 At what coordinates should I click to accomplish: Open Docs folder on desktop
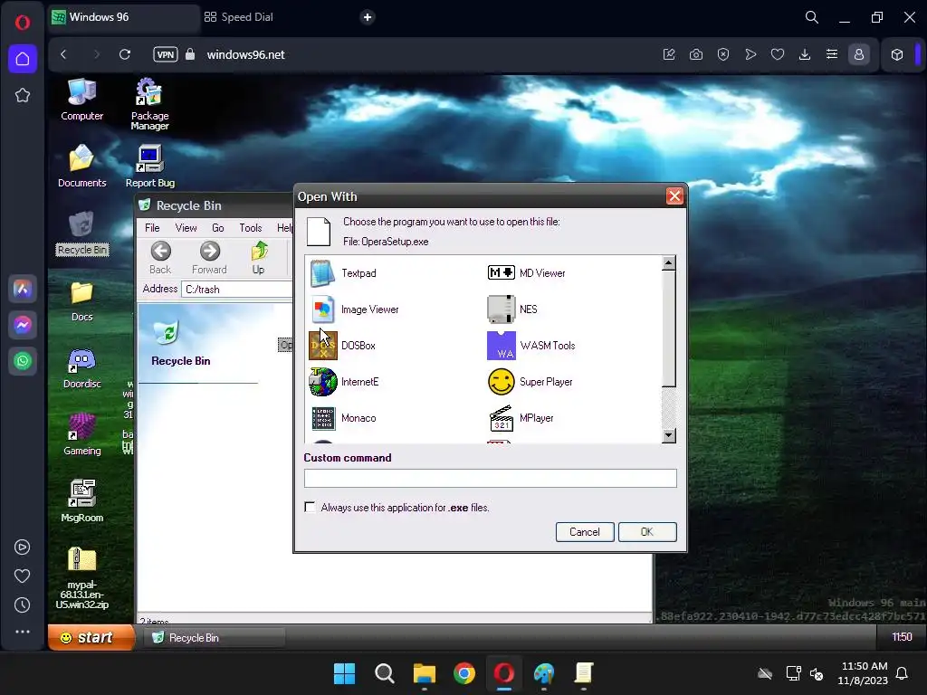(81, 300)
